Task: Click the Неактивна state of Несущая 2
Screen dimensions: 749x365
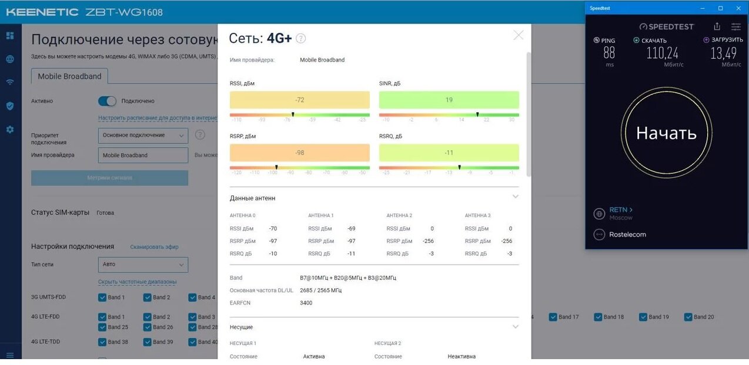Action: point(462,357)
